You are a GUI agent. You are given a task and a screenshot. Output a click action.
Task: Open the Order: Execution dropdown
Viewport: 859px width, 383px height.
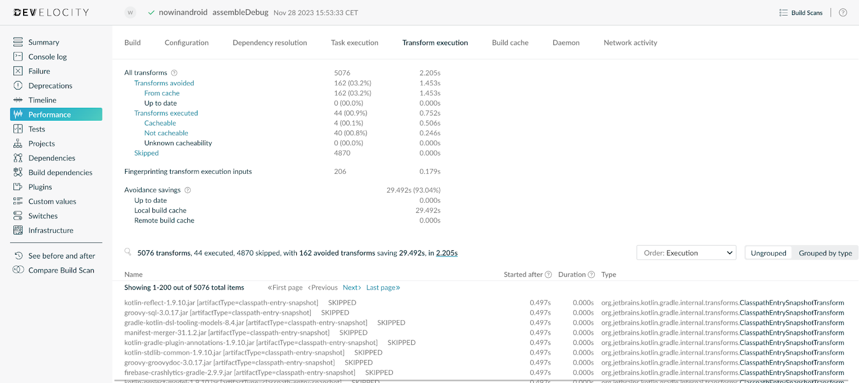point(686,253)
